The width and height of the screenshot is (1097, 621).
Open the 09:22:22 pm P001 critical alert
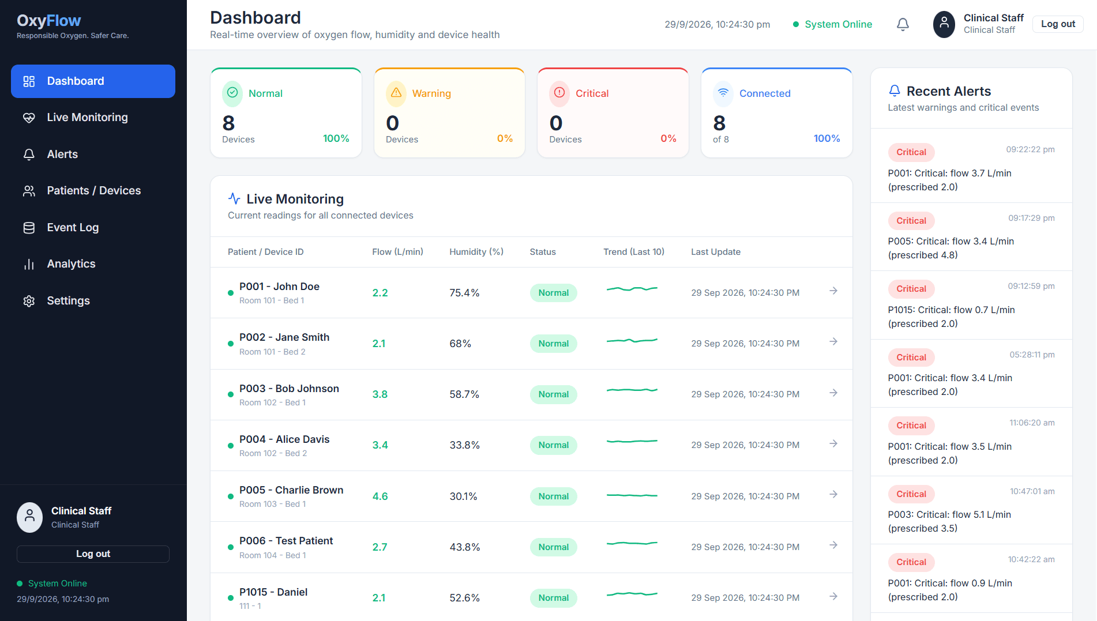(x=971, y=168)
